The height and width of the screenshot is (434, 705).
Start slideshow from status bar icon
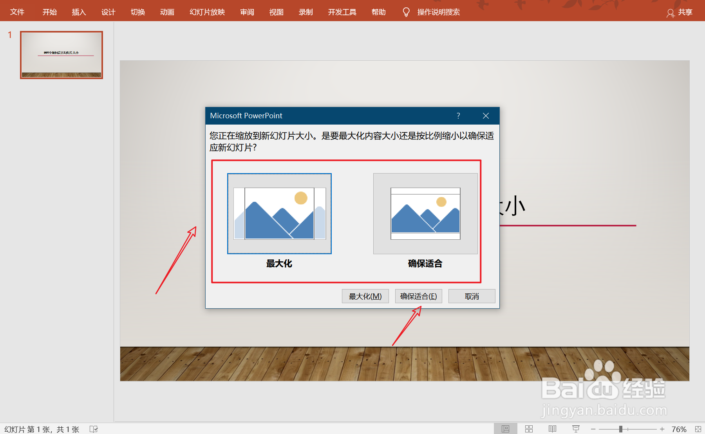point(576,429)
